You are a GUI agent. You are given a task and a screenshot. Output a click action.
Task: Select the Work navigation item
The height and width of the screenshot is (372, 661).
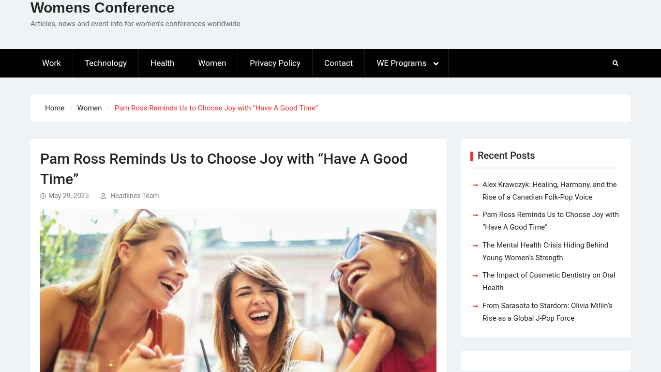pyautogui.click(x=51, y=63)
